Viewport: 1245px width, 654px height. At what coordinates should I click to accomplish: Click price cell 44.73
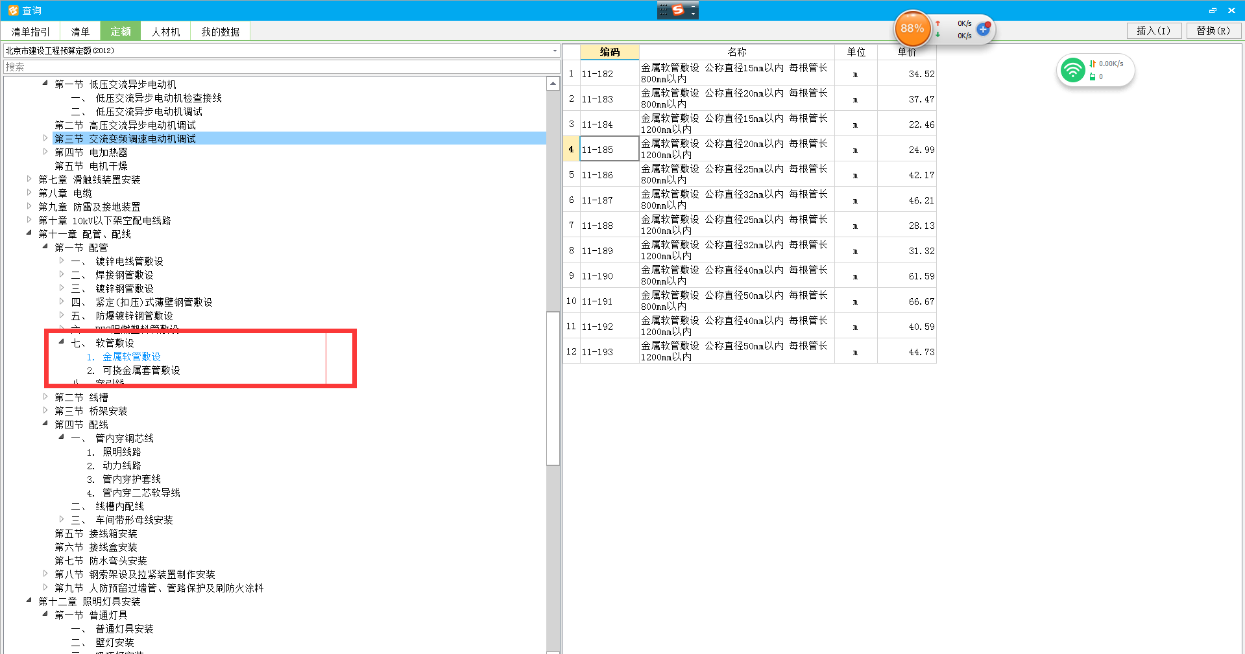point(907,351)
